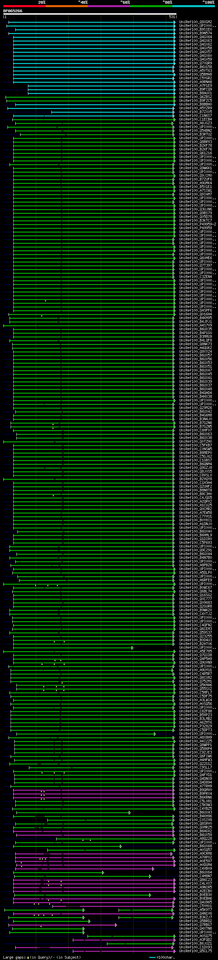The image size is (218, 960).
Task: Select the UniRef100_A9CRM8 label
Action: pyautogui.click(x=196, y=853)
